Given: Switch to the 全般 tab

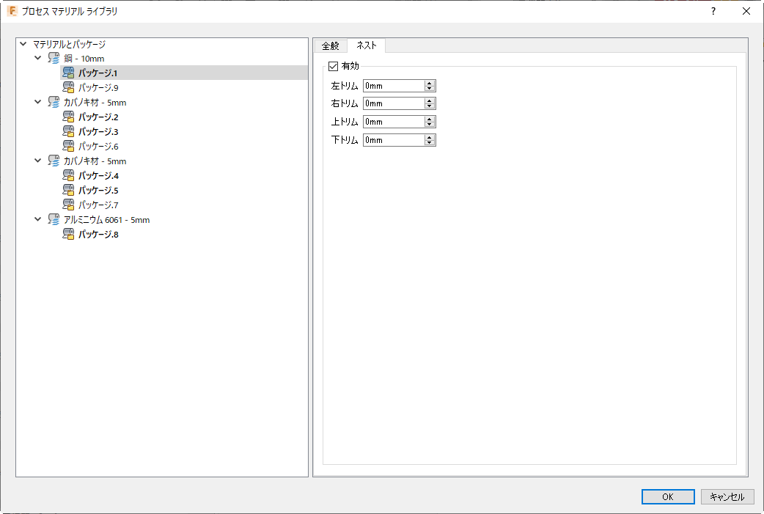Looking at the screenshot, I should pos(331,45).
